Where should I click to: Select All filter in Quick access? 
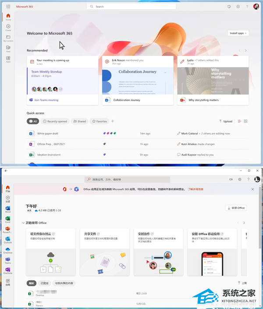point(33,121)
